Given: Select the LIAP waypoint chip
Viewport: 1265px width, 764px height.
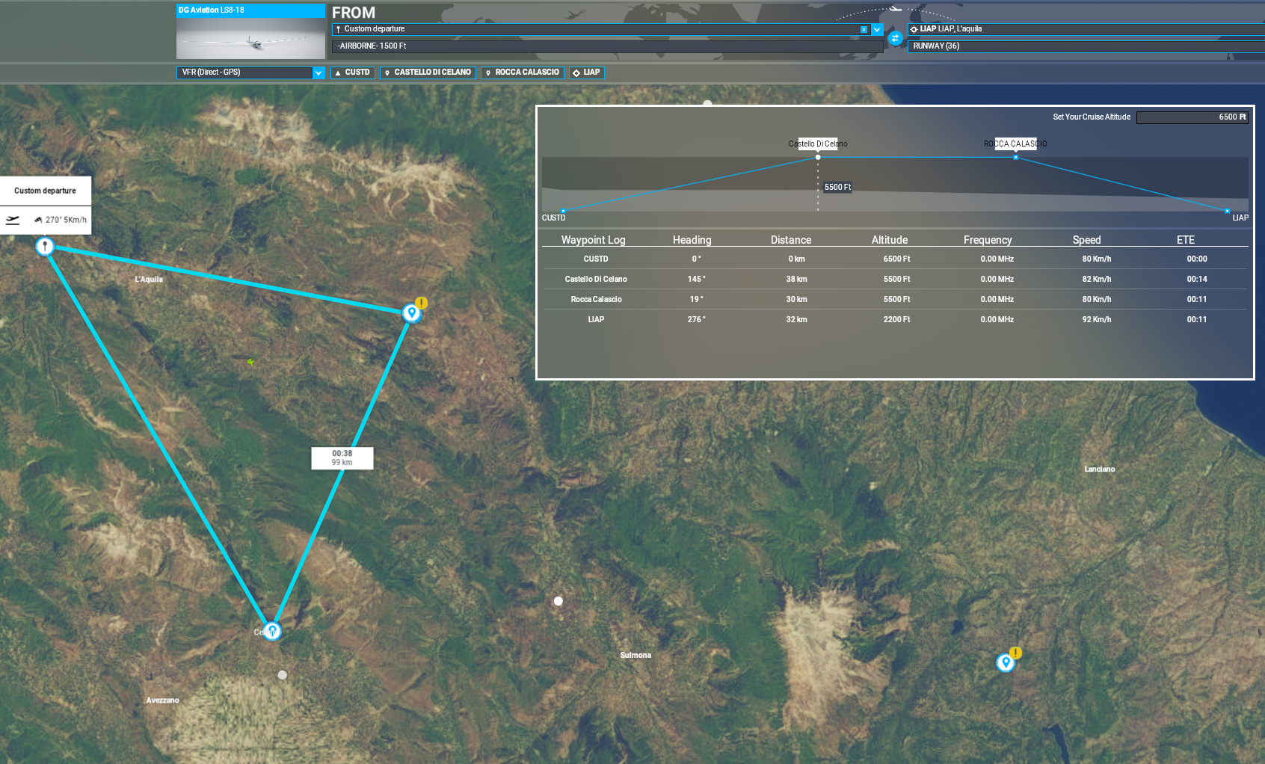Looking at the screenshot, I should (x=587, y=73).
